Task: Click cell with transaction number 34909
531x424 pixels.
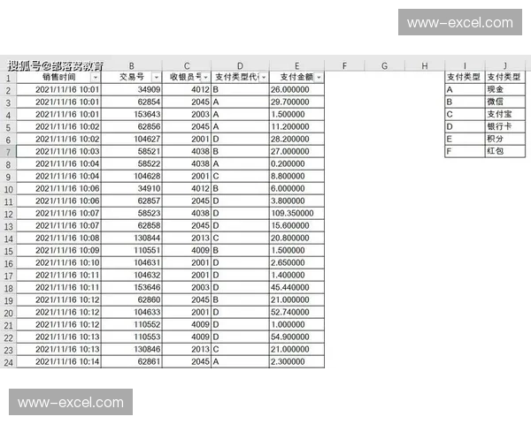Action: 131,90
